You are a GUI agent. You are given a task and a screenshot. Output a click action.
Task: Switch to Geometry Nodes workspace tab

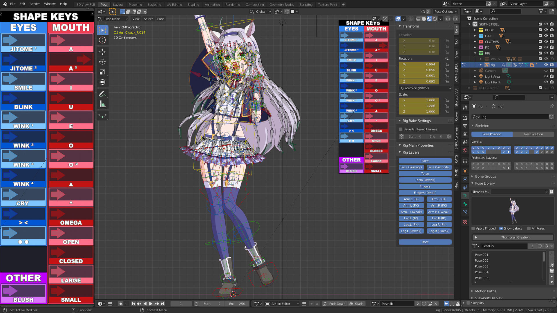click(281, 4)
